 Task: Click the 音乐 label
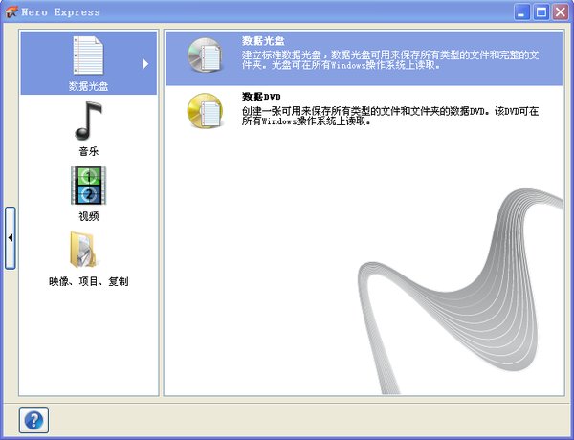89,151
